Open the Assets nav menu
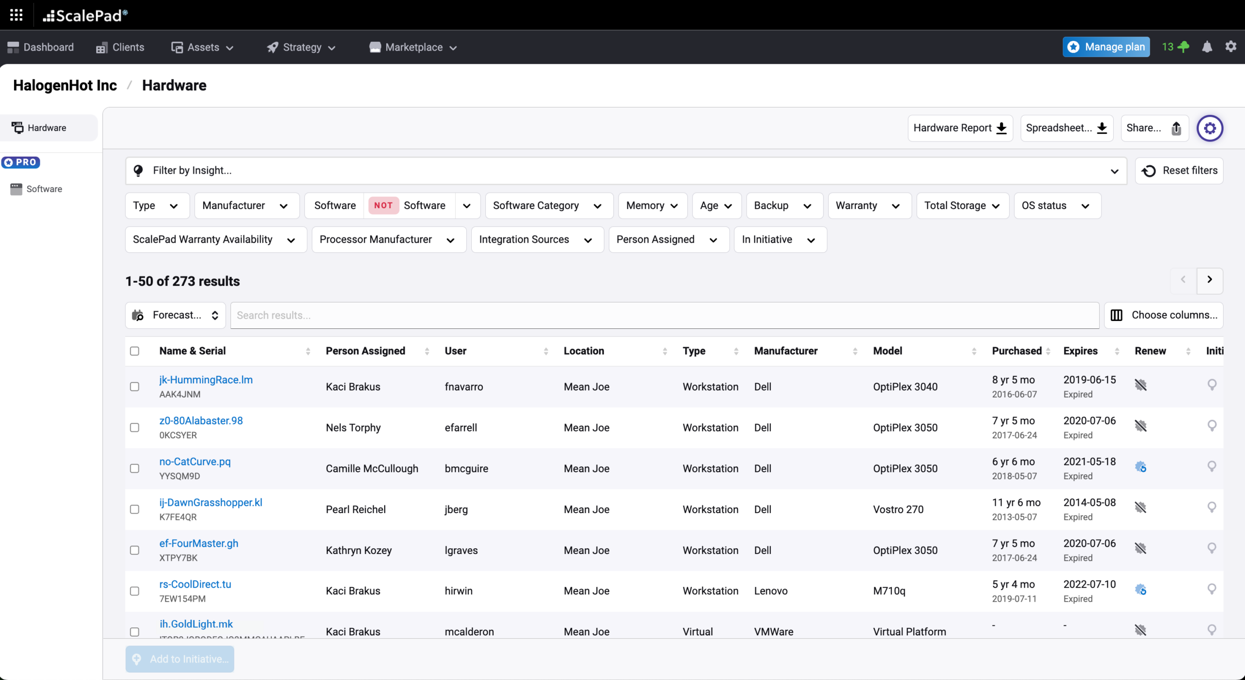The width and height of the screenshot is (1245, 680). 202,47
